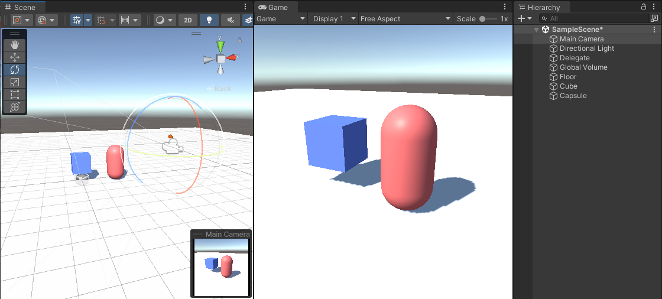Select the Rotate tool
The height and width of the screenshot is (299, 662).
pyautogui.click(x=15, y=70)
